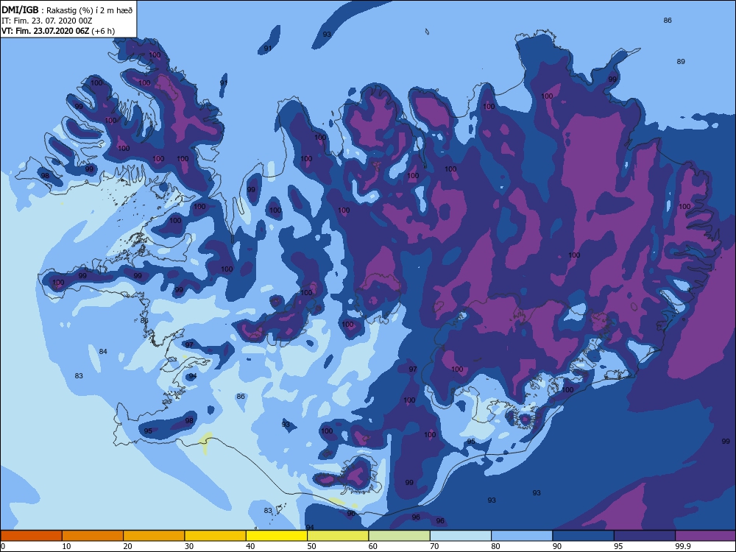Click the "30" color scale label

189,546
